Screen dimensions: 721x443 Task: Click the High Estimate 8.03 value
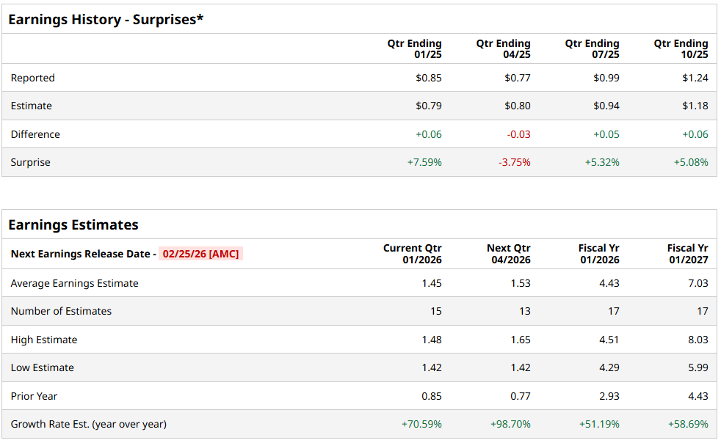click(698, 340)
